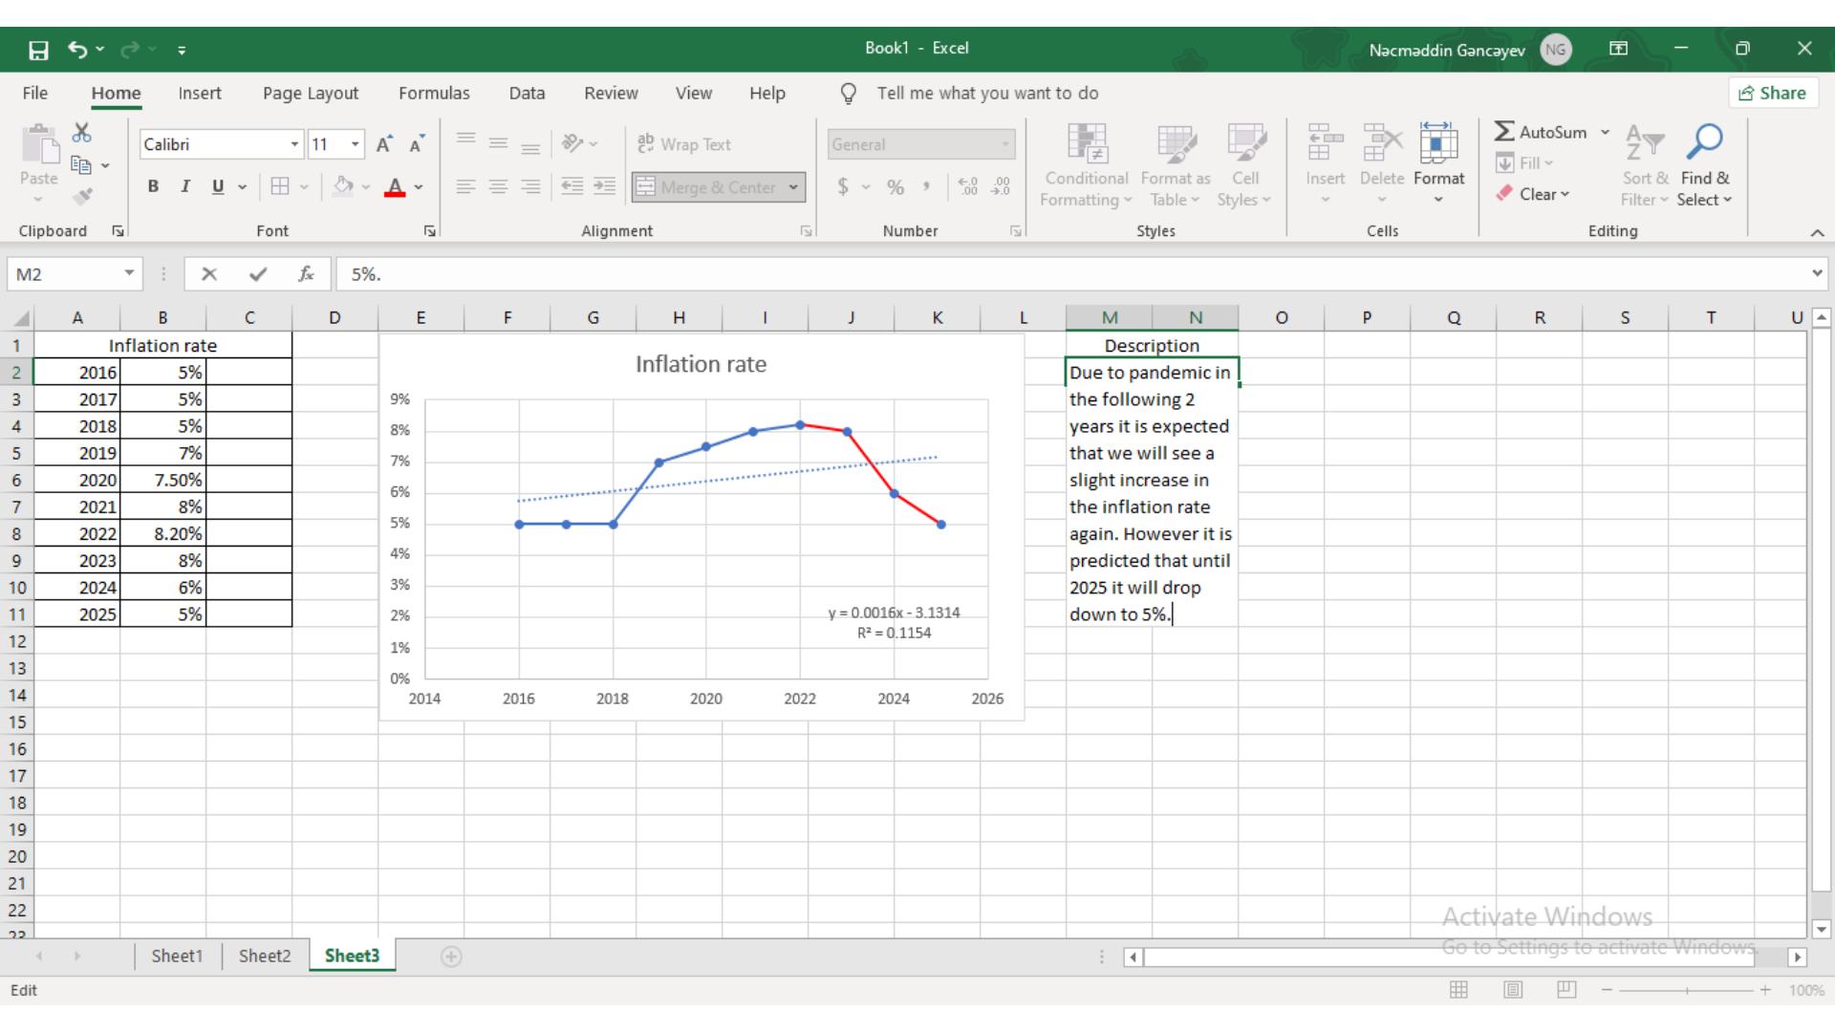Switch to the Data ribbon tab

pos(527,94)
